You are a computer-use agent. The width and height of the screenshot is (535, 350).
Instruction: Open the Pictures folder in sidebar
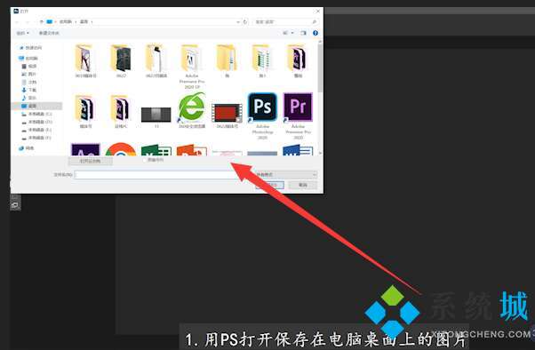click(29, 74)
